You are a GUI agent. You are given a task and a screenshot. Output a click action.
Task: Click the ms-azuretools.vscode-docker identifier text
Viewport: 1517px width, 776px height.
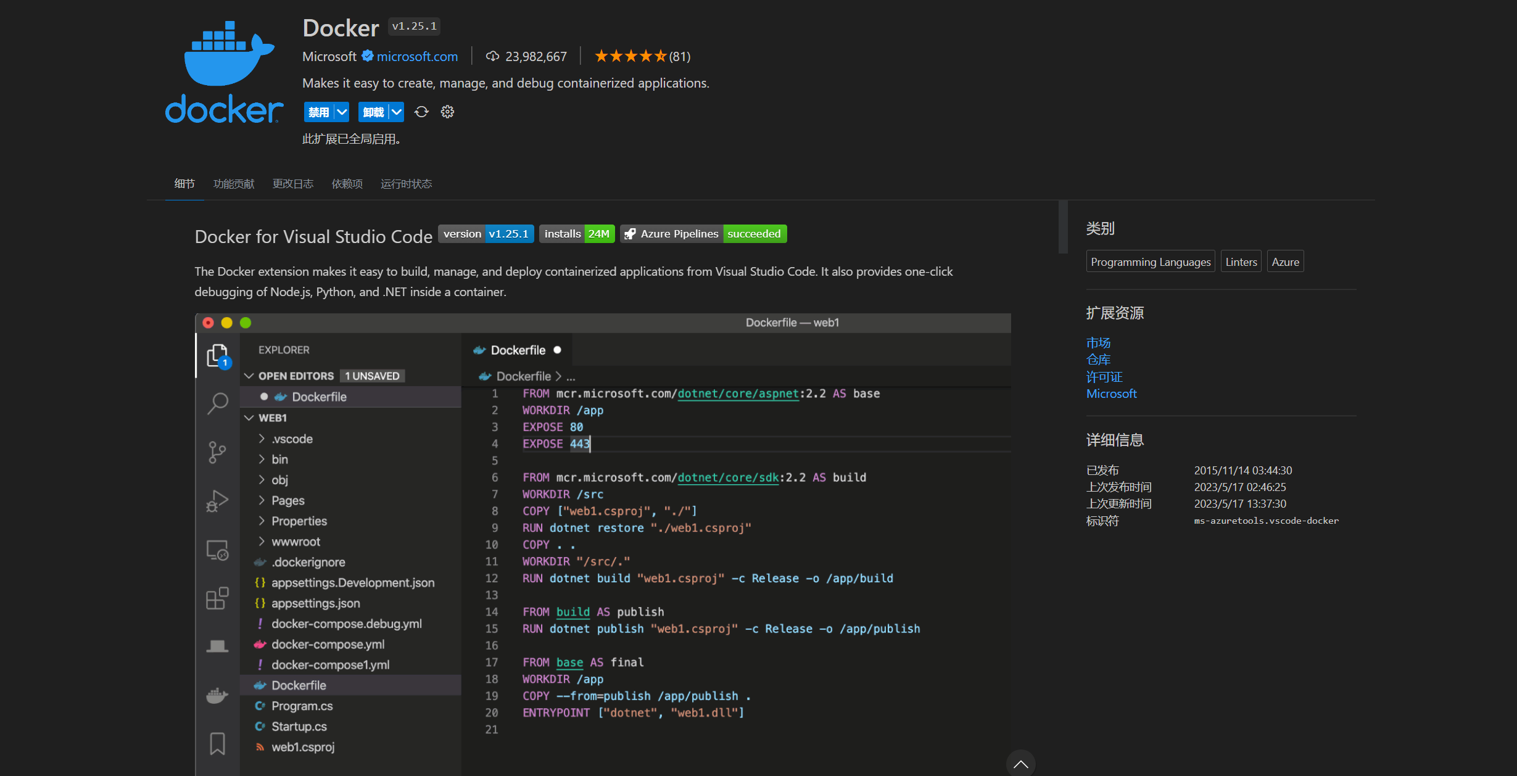click(x=1267, y=521)
